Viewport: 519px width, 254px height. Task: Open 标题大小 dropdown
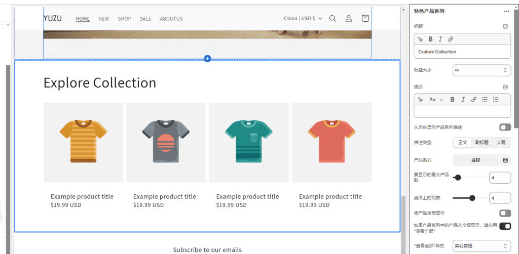pyautogui.click(x=481, y=70)
